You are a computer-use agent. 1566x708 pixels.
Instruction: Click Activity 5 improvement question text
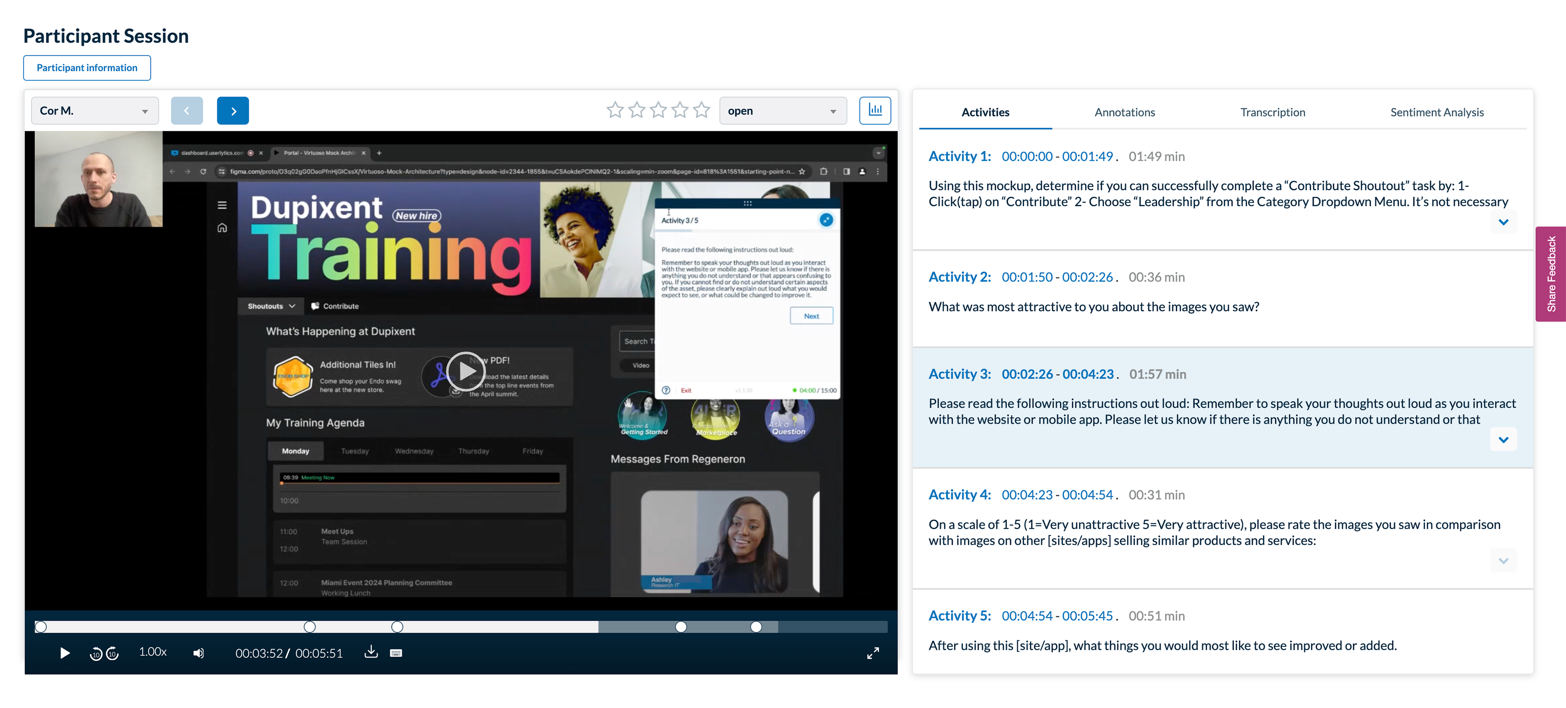pyautogui.click(x=1162, y=645)
